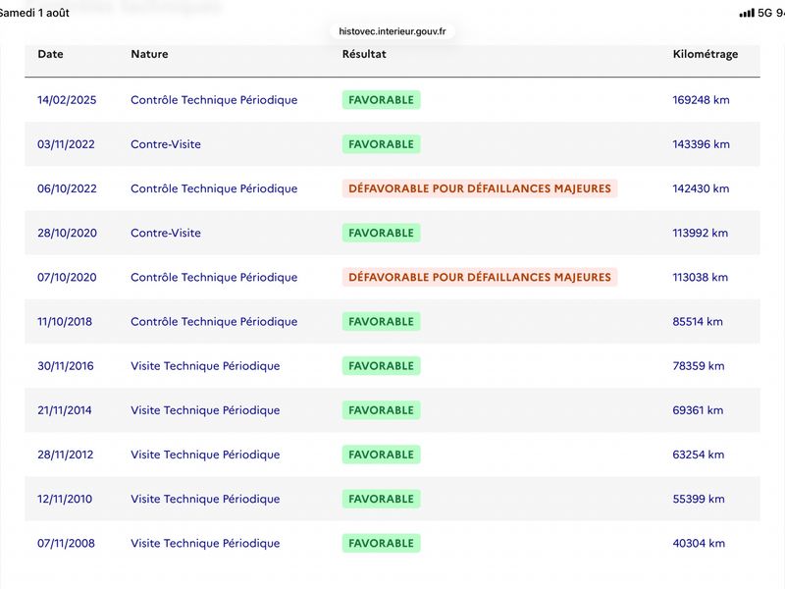Click the 63254 km mileage entry
Viewport: 785px width, 589px height.
(x=699, y=455)
